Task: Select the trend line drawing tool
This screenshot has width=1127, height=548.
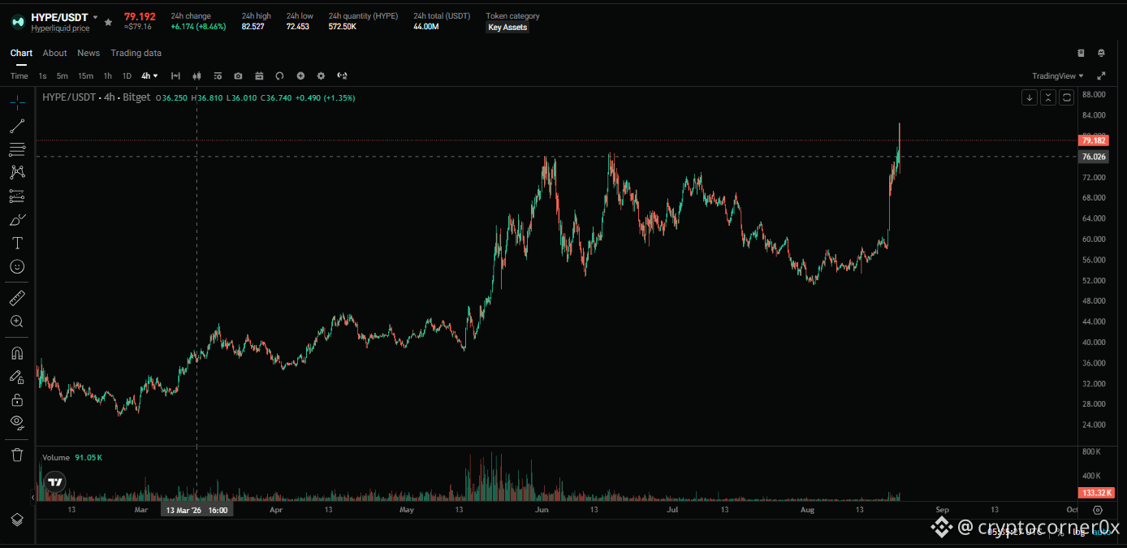Action: click(x=17, y=126)
